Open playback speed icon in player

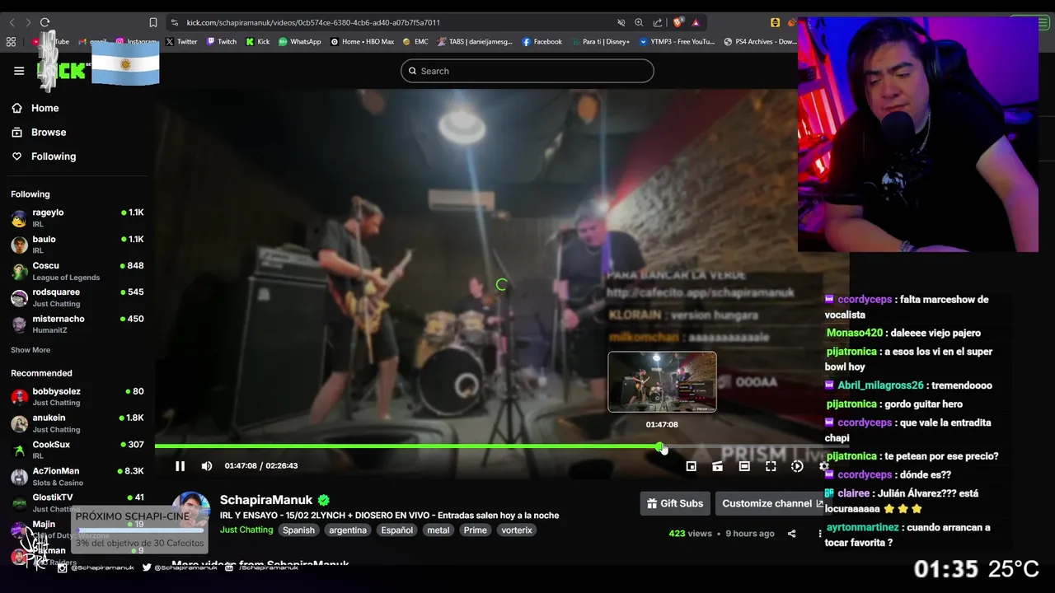pyautogui.click(x=797, y=466)
